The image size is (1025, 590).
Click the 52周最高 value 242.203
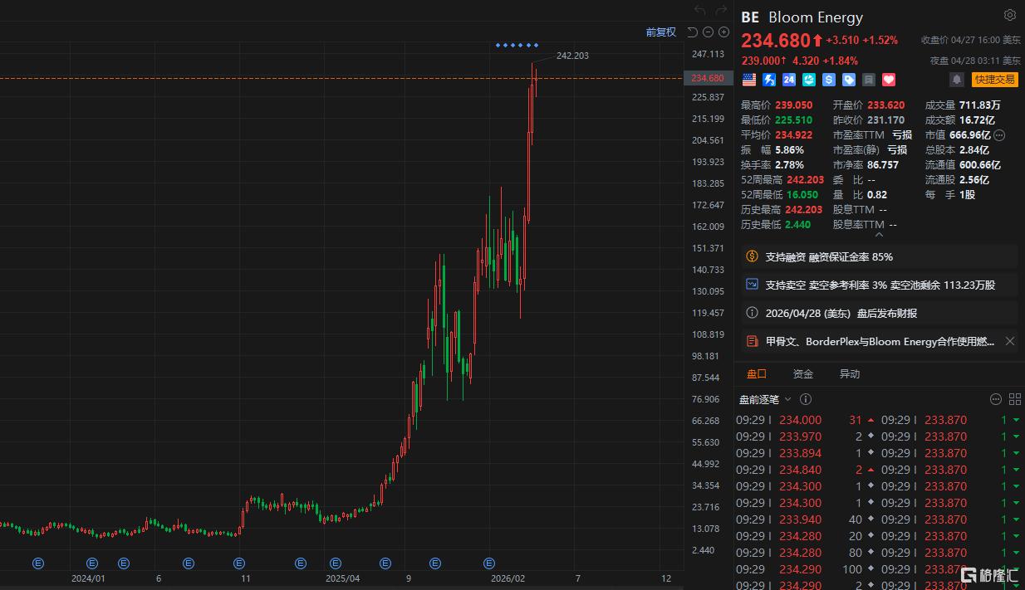coord(805,180)
